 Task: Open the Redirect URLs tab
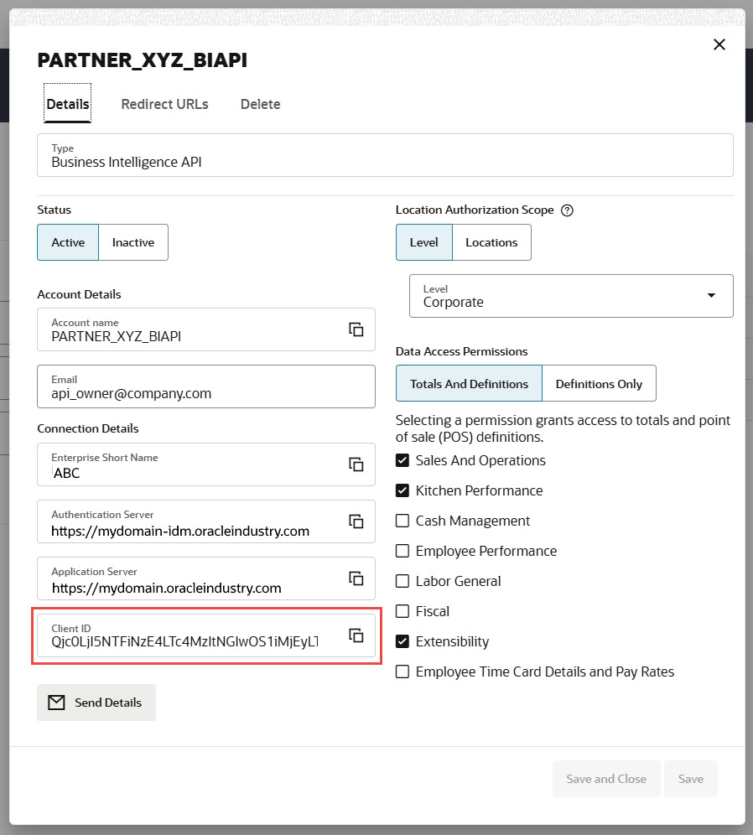pyautogui.click(x=164, y=104)
